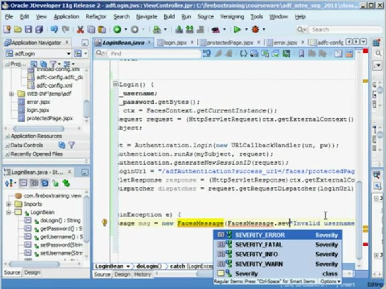Close the LoginBean.java editor tab

click(x=149, y=42)
